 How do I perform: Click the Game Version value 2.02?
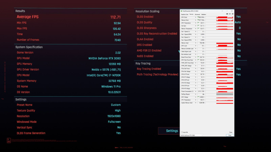pyautogui.click(x=118, y=53)
